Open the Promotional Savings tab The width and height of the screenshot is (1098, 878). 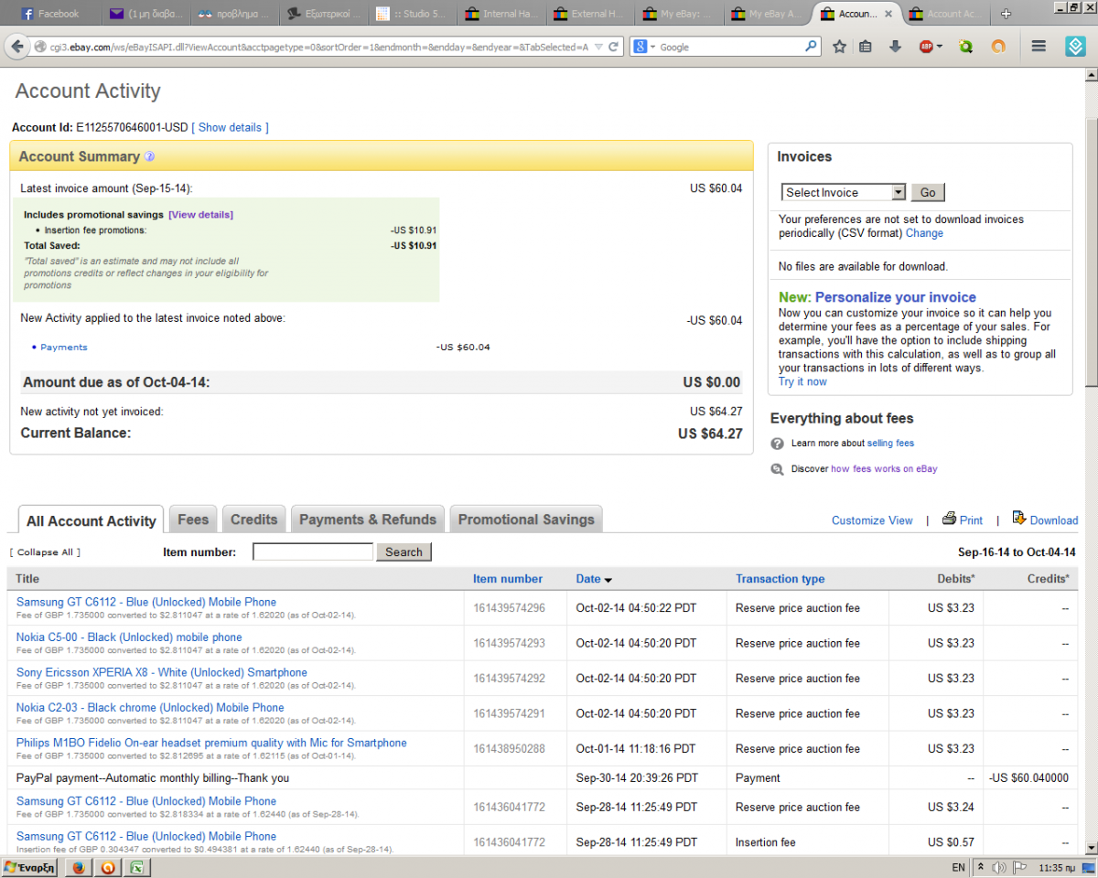pyautogui.click(x=526, y=519)
